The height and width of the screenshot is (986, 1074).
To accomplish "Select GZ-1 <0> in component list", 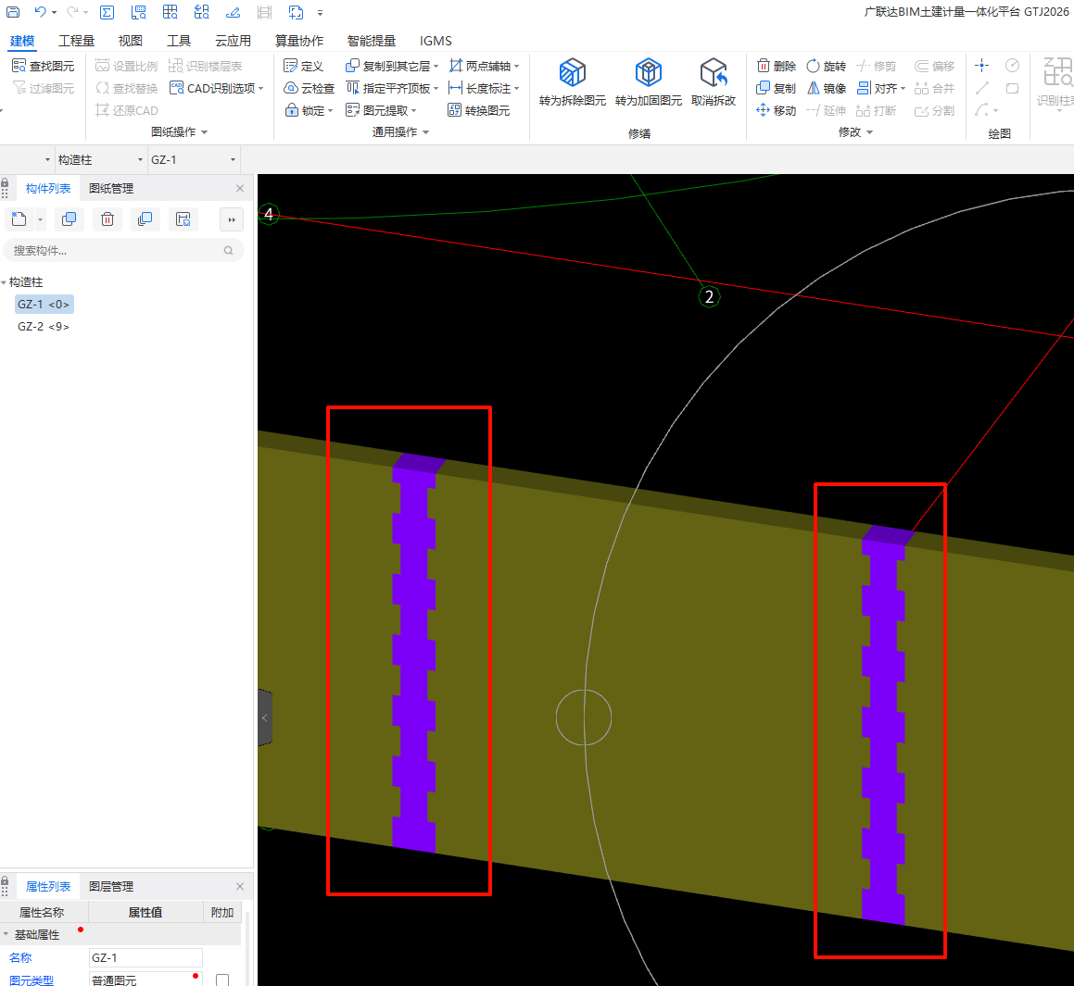I will click(44, 304).
